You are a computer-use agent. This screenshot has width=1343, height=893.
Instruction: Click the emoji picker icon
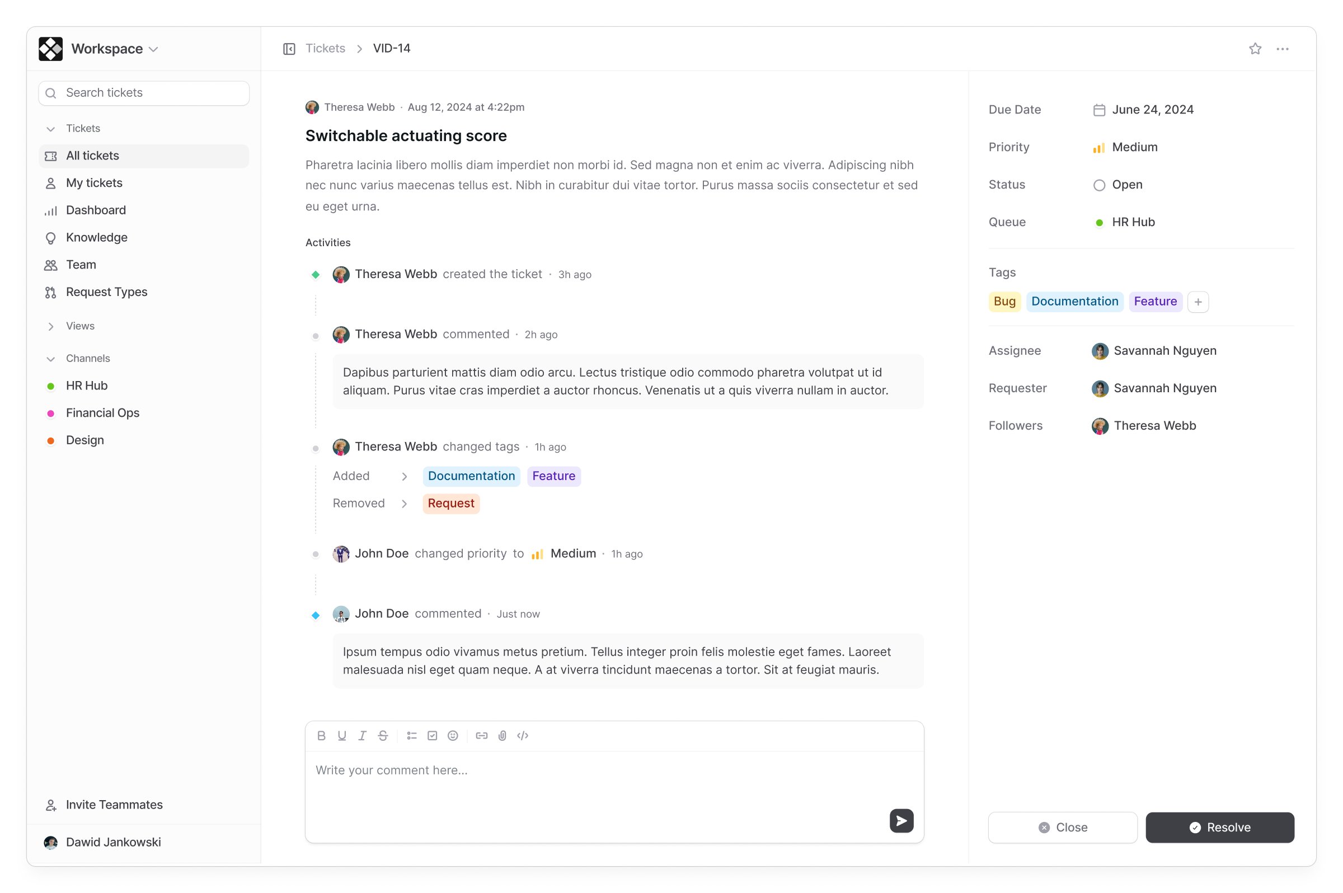(453, 736)
